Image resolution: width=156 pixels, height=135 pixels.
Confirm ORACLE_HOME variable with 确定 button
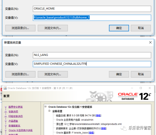tap(119, 28)
